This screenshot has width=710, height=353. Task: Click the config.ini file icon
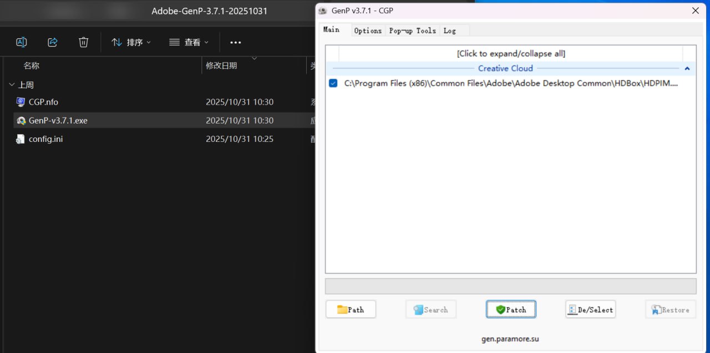coord(20,139)
